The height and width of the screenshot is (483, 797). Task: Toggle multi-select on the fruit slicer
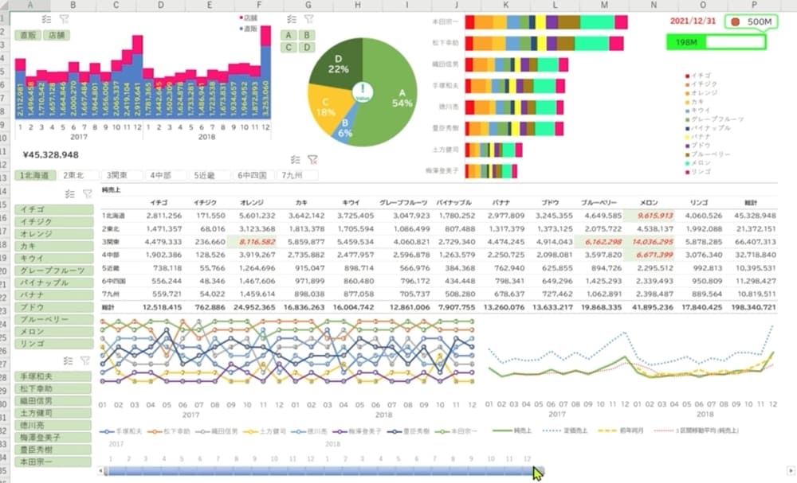69,194
